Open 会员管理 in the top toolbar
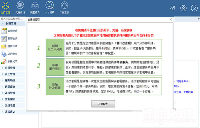The image size is (200, 128). coord(5,7)
